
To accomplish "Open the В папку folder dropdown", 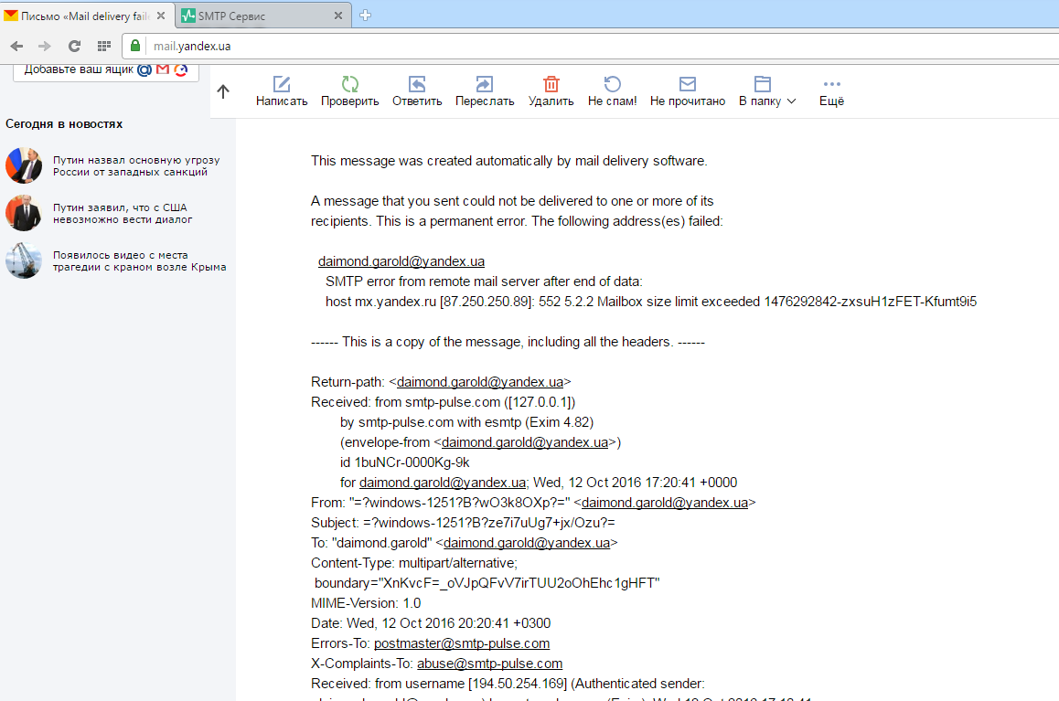I will pyautogui.click(x=767, y=91).
